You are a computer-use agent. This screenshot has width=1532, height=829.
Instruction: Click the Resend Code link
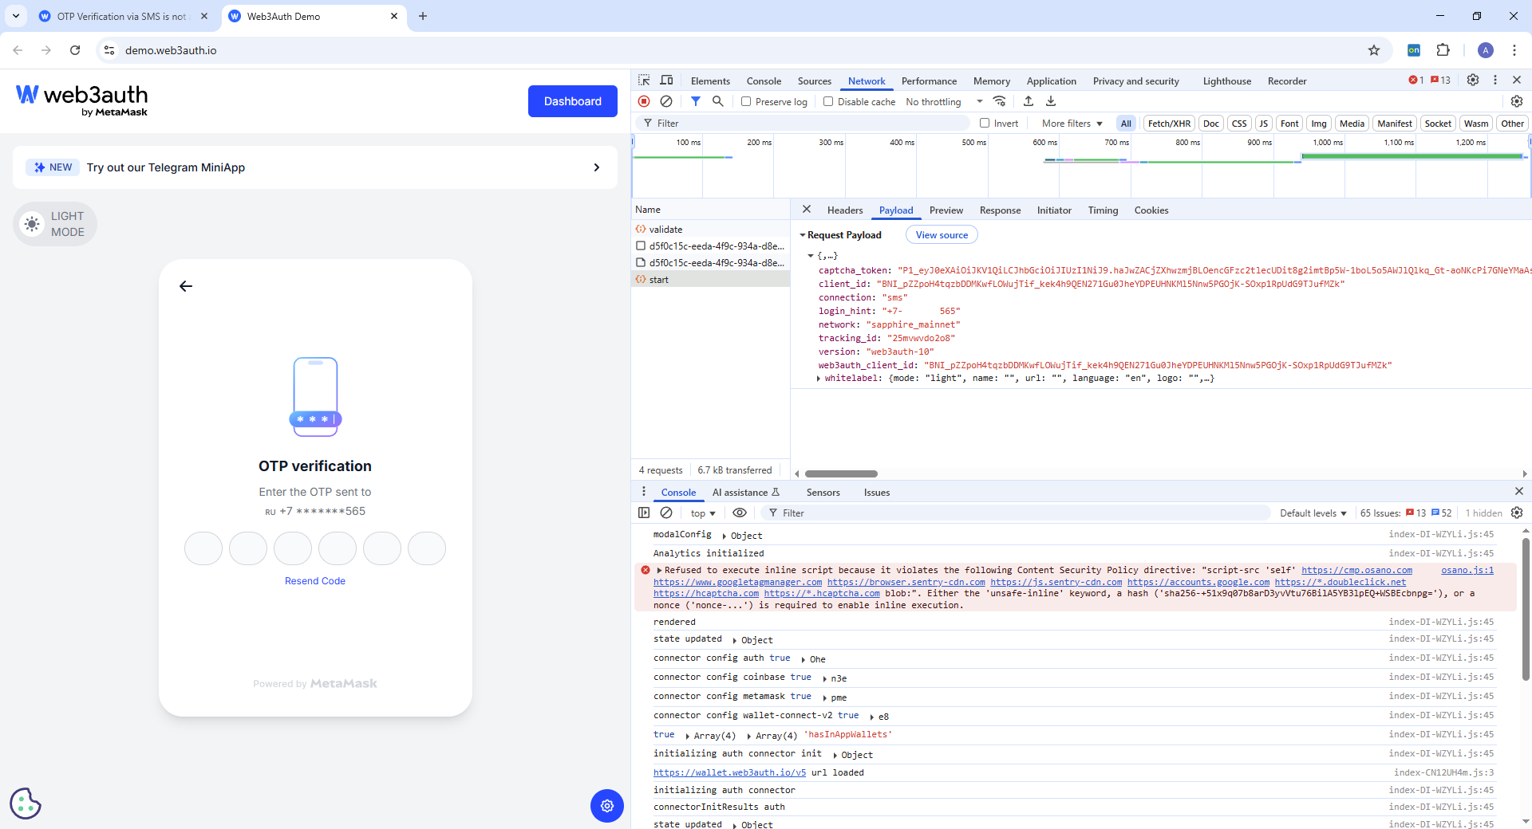coord(315,581)
